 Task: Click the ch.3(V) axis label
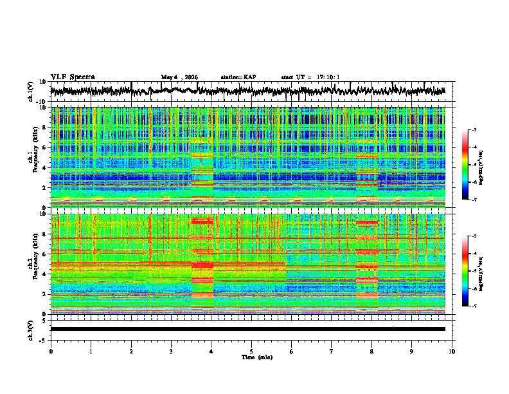click(31, 330)
